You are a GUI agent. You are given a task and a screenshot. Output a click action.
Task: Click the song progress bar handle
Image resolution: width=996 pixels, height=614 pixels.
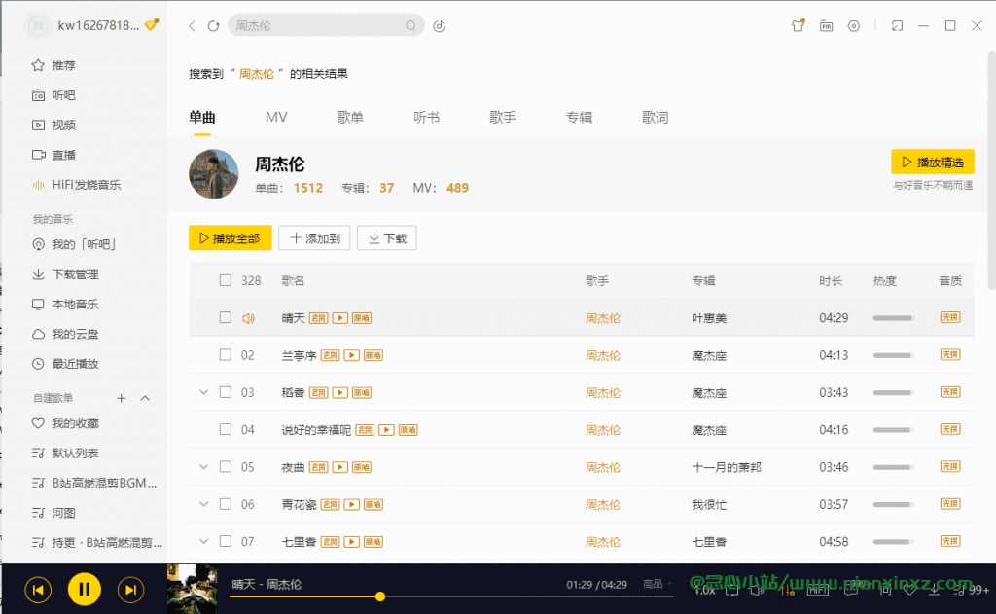[380, 596]
